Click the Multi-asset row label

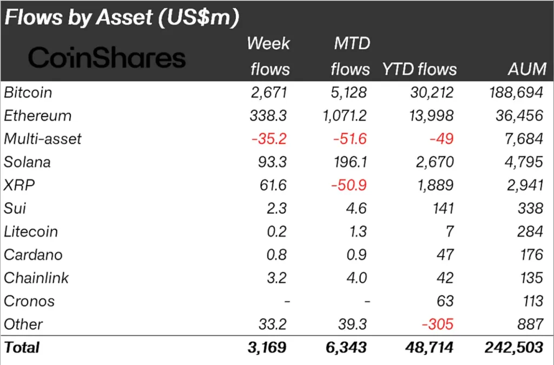[43, 139]
